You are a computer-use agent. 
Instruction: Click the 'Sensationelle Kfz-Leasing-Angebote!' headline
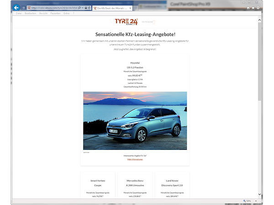135,34
